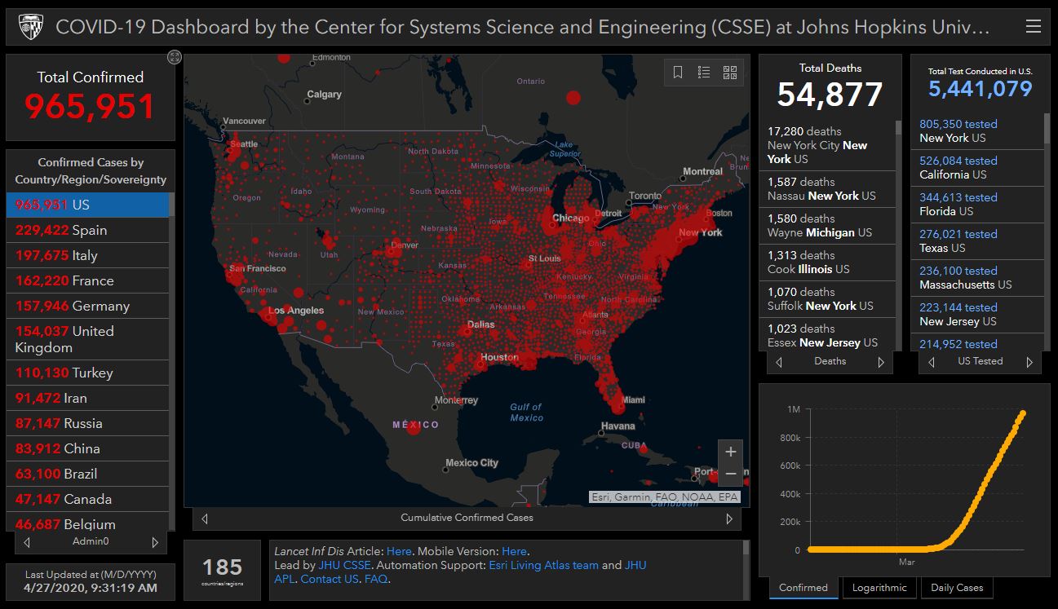Viewport: 1058px width, 609px height.
Task: Open FAQ link
Action: pos(376,579)
